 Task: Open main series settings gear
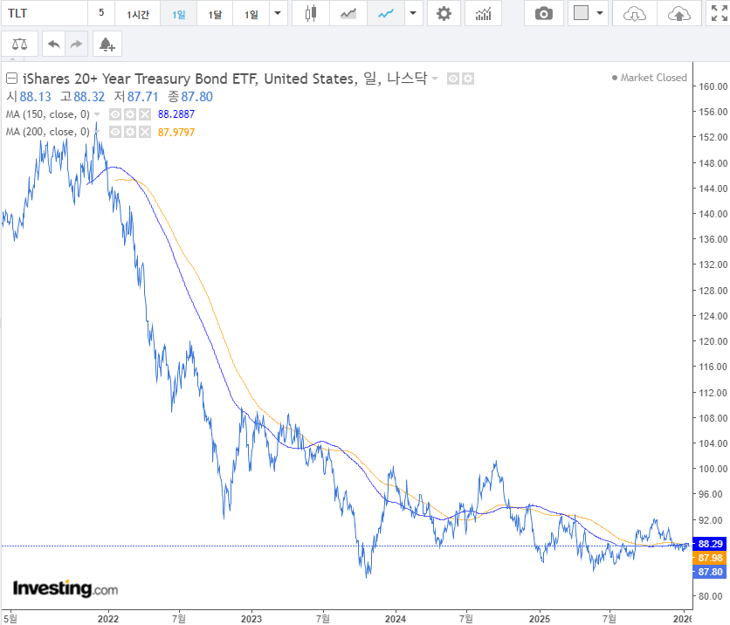(468, 79)
